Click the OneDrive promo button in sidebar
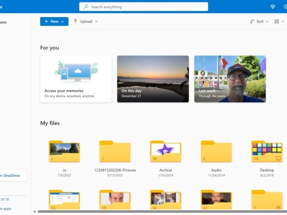 [x=13, y=176]
